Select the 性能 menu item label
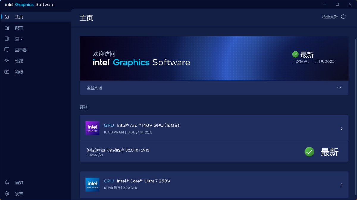357x200 pixels. pyautogui.click(x=19, y=61)
